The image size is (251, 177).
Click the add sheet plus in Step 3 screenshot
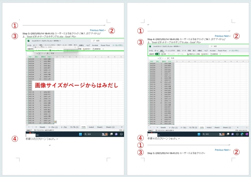pyautogui.click(x=122, y=127)
